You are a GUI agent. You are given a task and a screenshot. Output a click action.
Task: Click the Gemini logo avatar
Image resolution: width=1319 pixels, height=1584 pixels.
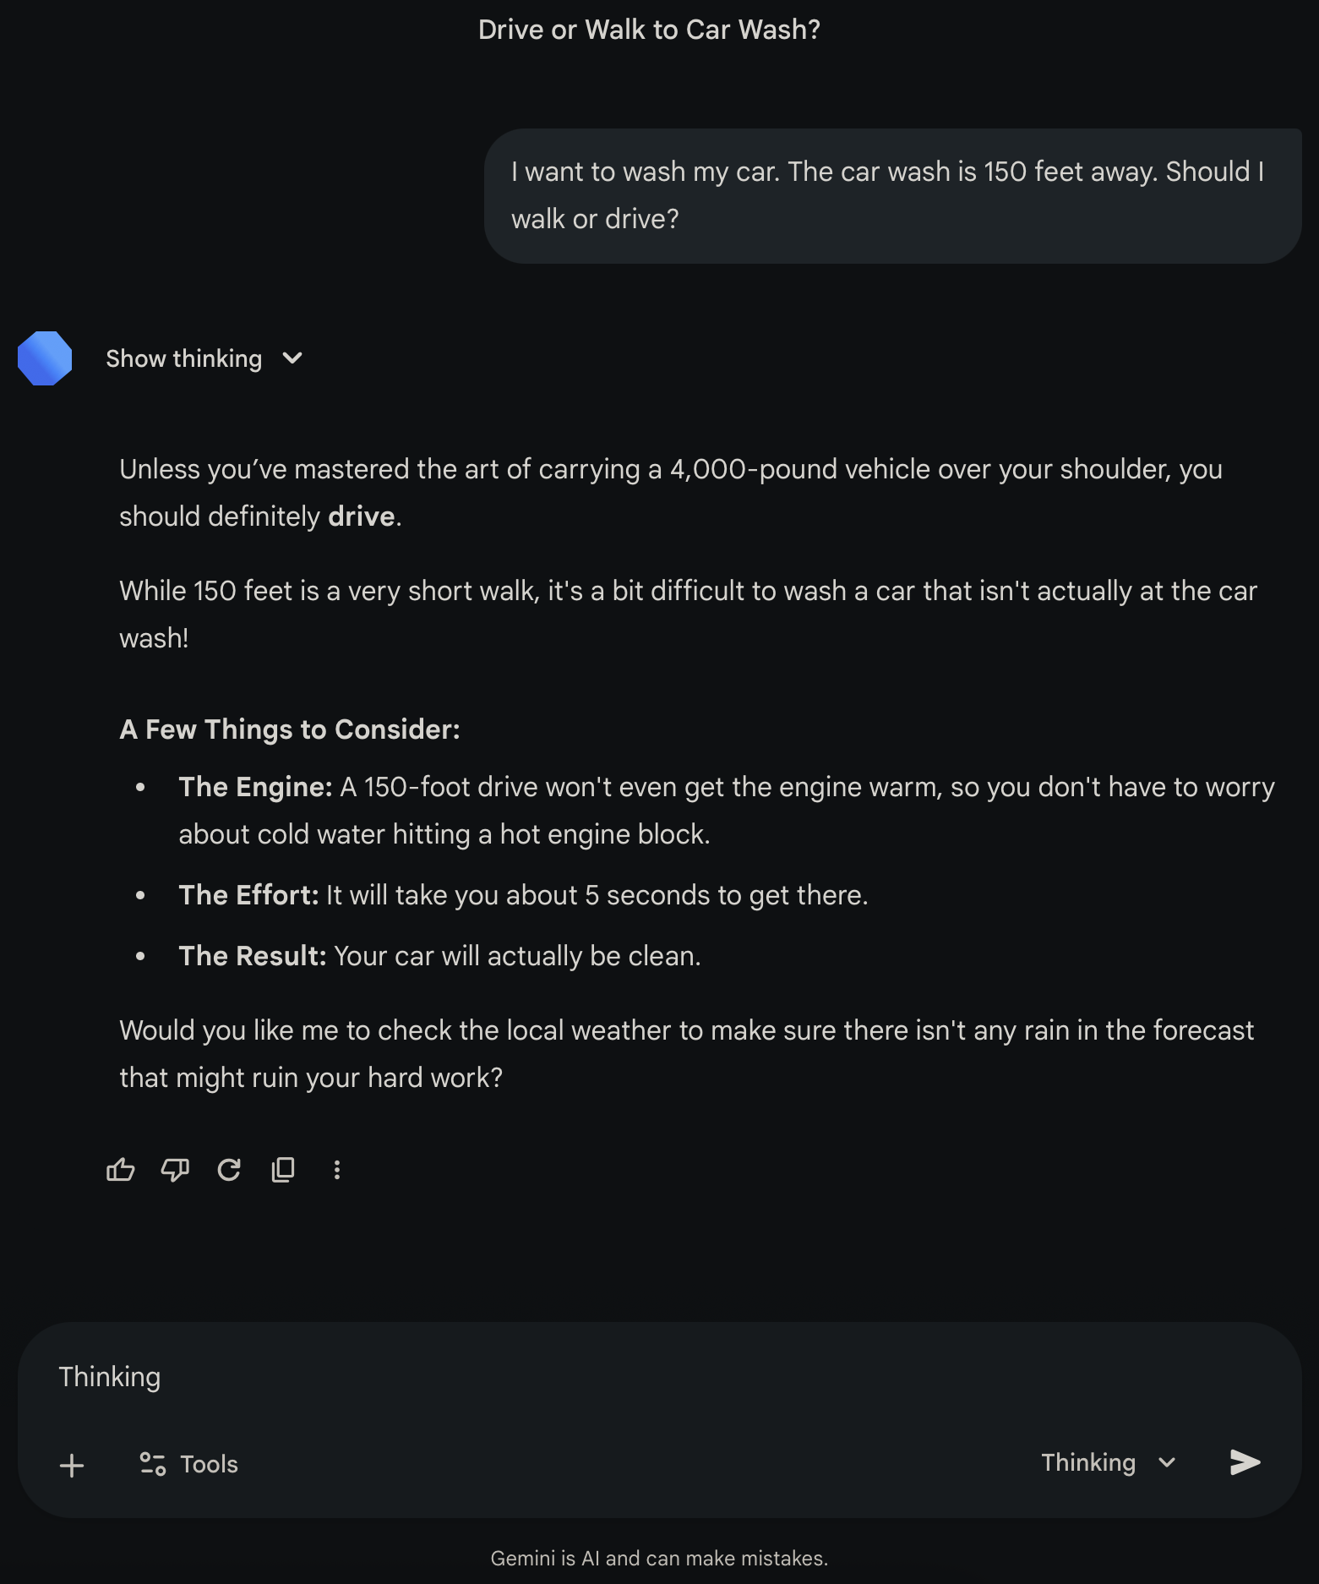click(x=44, y=358)
